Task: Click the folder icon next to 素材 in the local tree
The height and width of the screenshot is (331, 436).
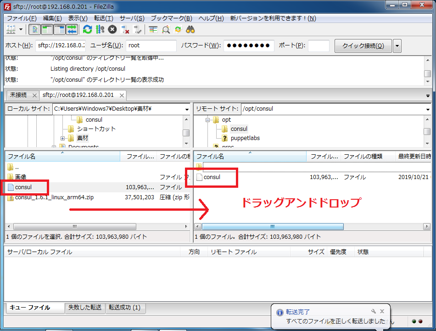Action: pos(71,138)
